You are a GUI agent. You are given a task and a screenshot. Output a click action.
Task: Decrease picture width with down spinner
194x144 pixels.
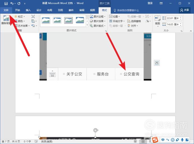click(181, 25)
